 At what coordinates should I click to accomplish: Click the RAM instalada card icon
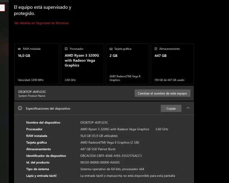pyautogui.click(x=19, y=49)
